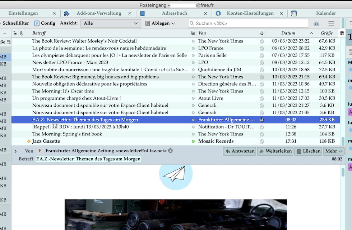Image resolution: width=352 pixels, height=230 pixels.
Task: Open the Mehr dropdown in message header
Action: pos(334,151)
